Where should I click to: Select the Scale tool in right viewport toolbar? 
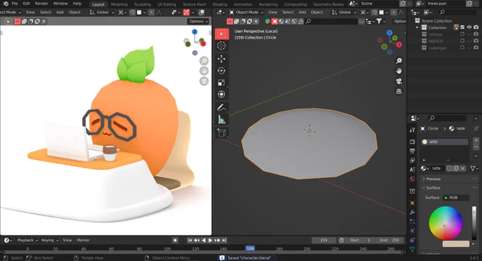pos(221,83)
